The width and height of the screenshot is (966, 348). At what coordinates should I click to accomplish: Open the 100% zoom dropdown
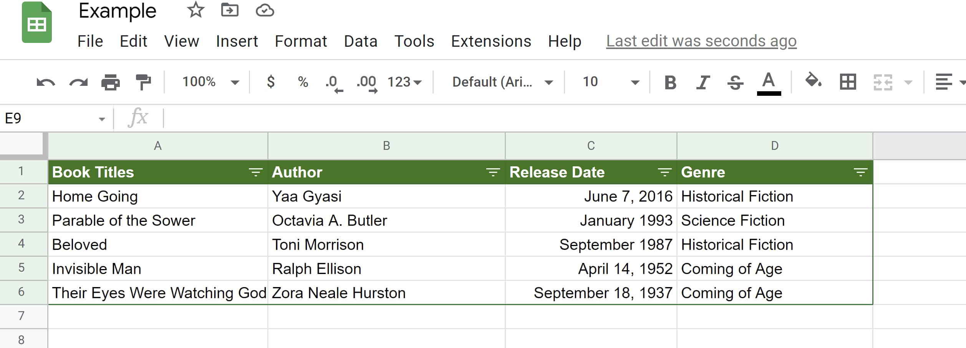pos(210,82)
